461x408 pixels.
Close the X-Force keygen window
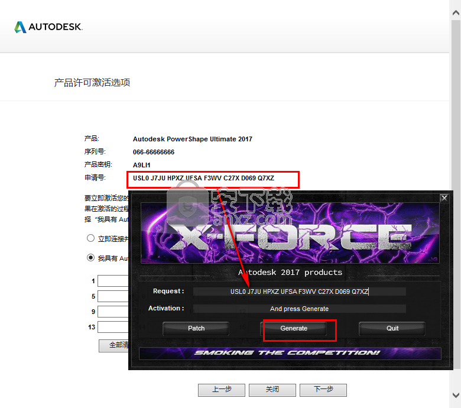pos(444,198)
